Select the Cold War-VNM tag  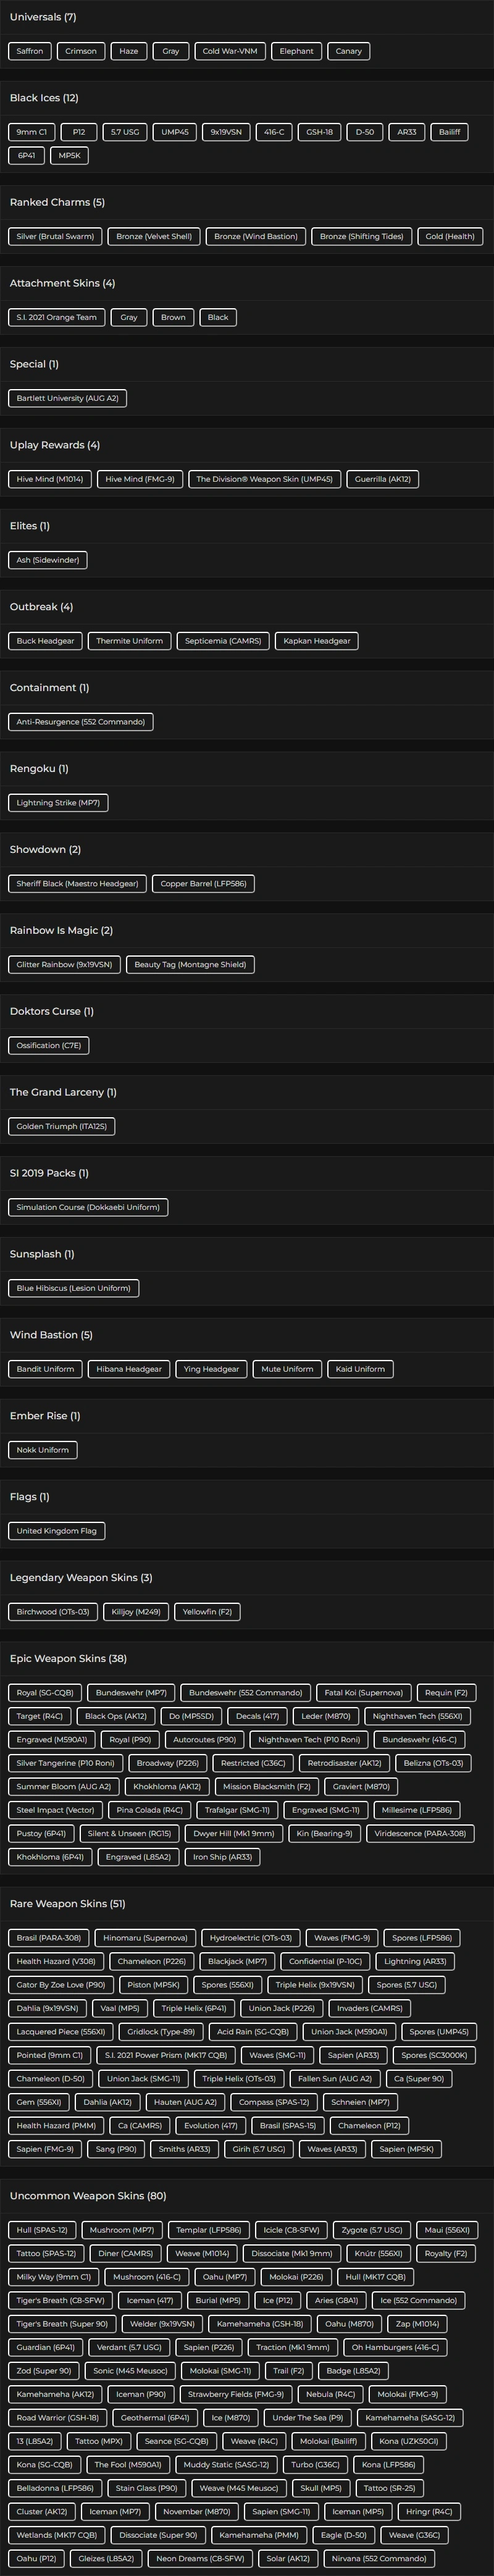[229, 51]
